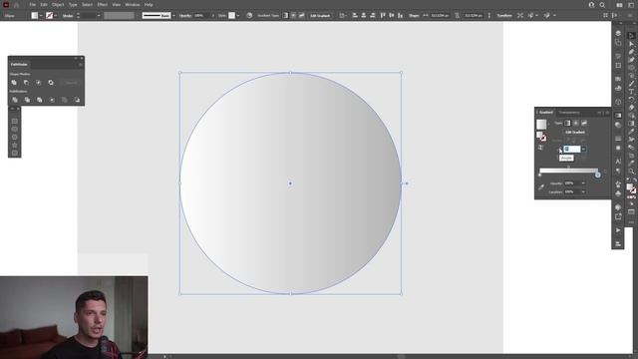Open graphic Style dropdown in control bar

[238, 16]
